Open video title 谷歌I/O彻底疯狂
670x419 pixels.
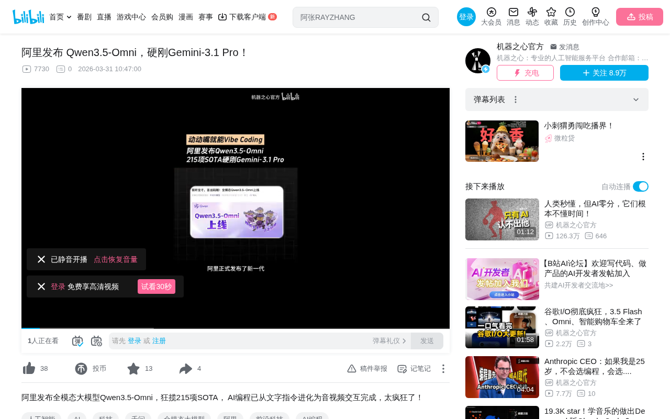coord(593,316)
